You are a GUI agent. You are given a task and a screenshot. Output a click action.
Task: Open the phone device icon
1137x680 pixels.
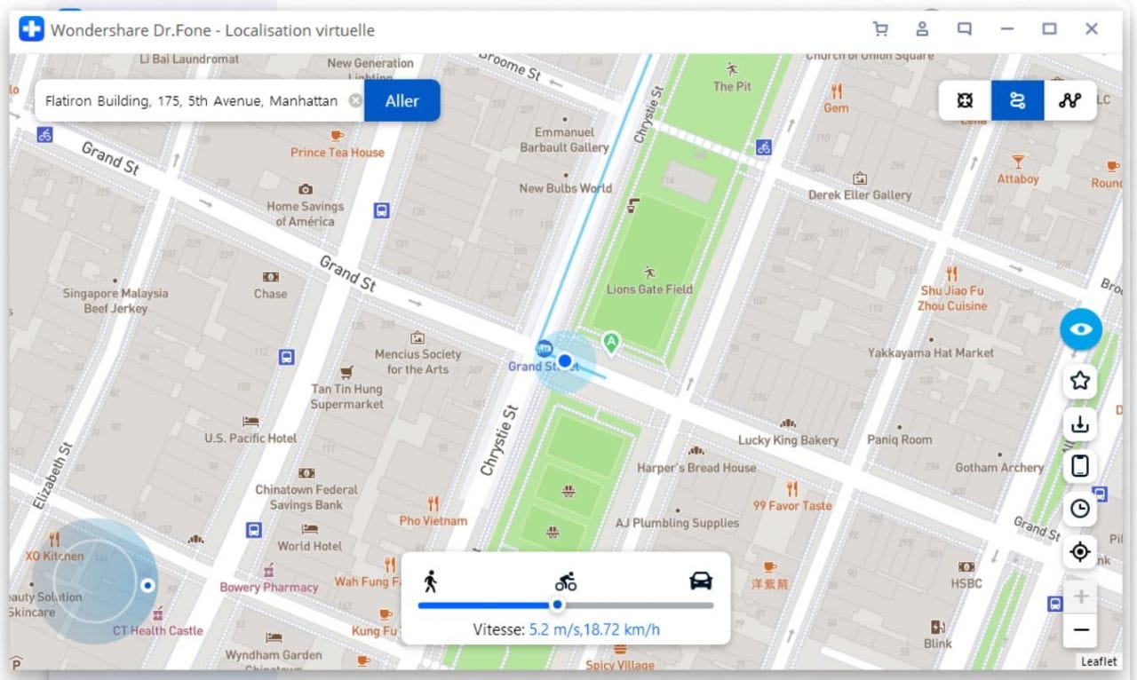tap(1080, 466)
